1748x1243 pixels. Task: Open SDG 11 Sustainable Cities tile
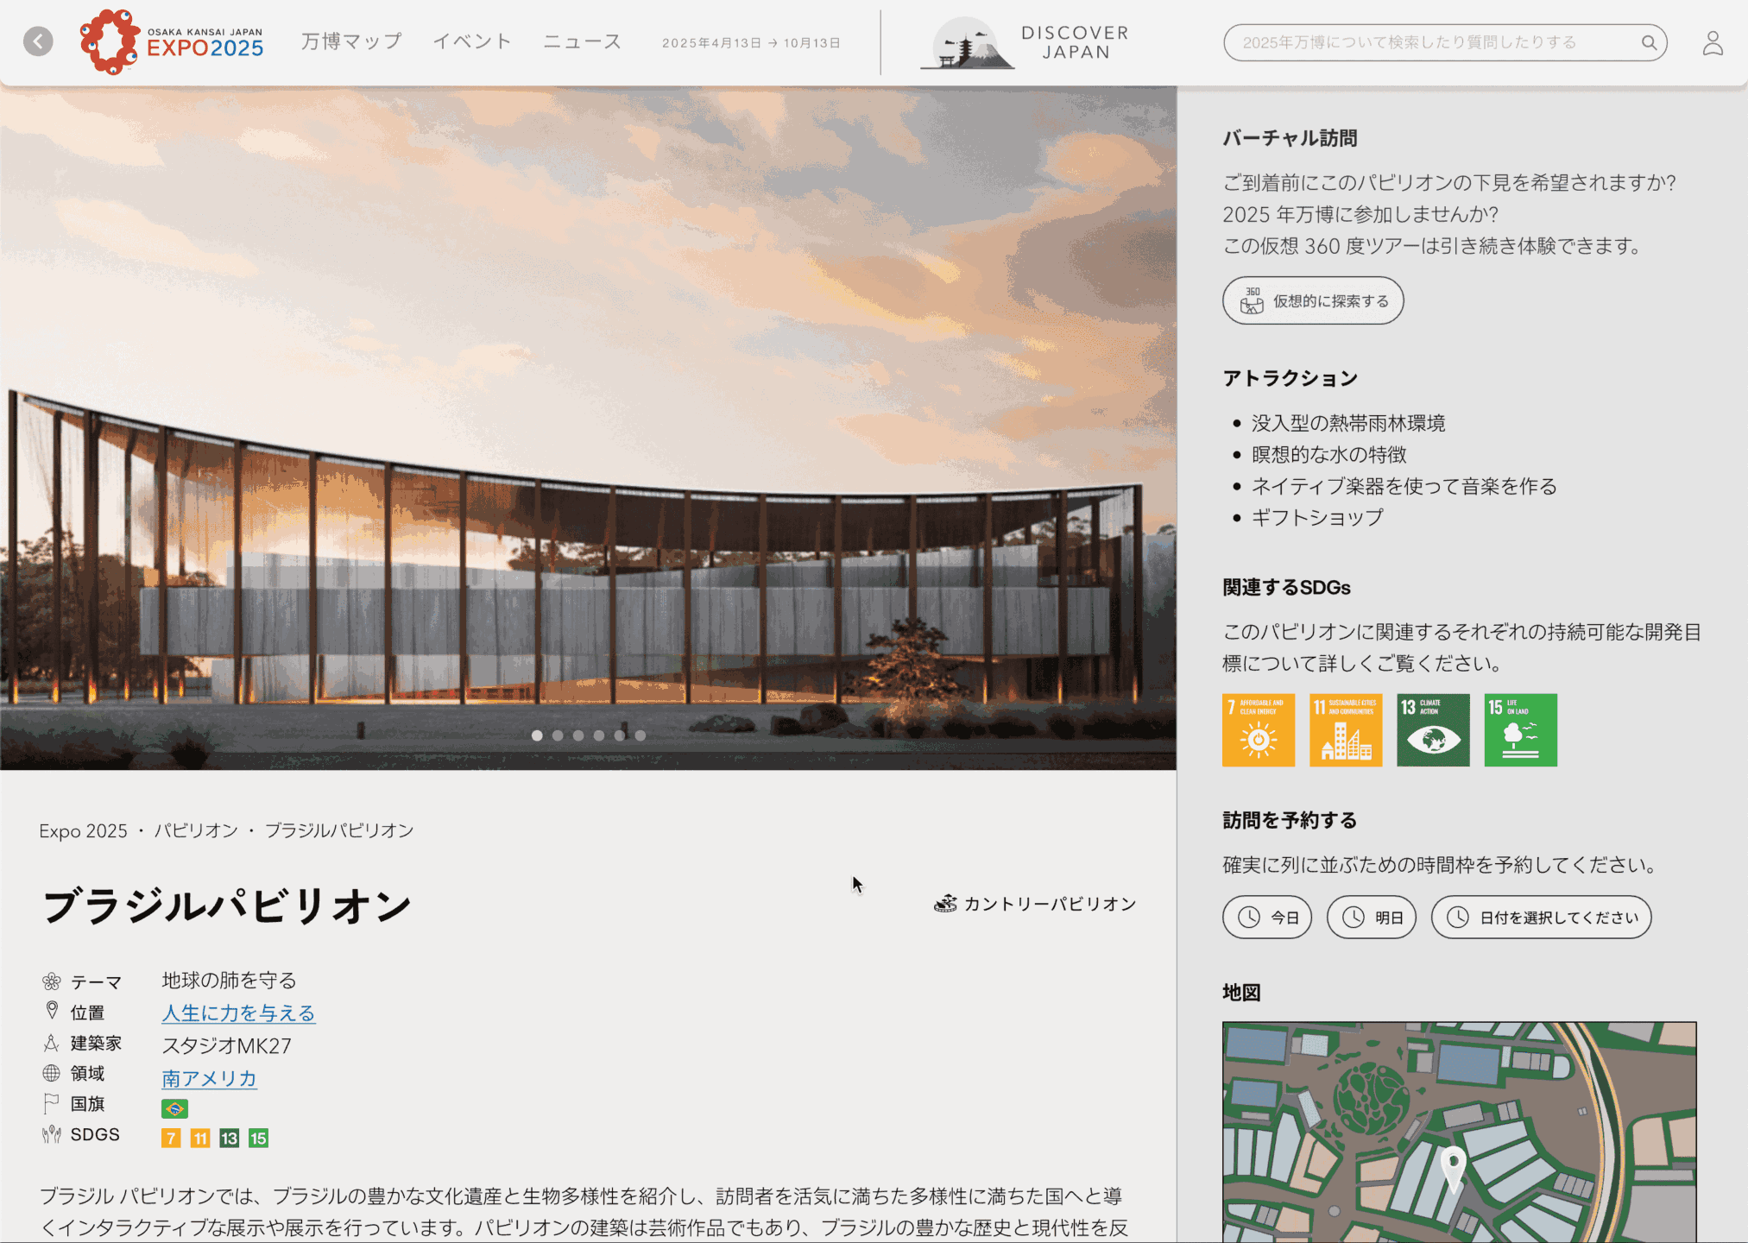point(1345,730)
